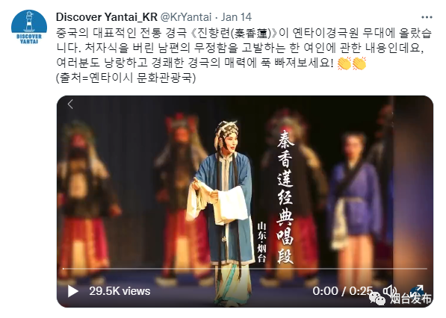The height and width of the screenshot is (318, 446).
Task: Click the 山东·烟台 caption in video
Action: pyautogui.click(x=261, y=242)
